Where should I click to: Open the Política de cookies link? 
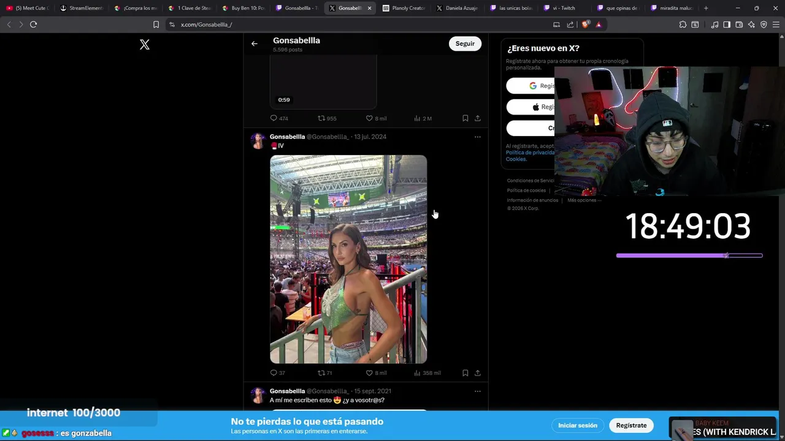click(526, 190)
